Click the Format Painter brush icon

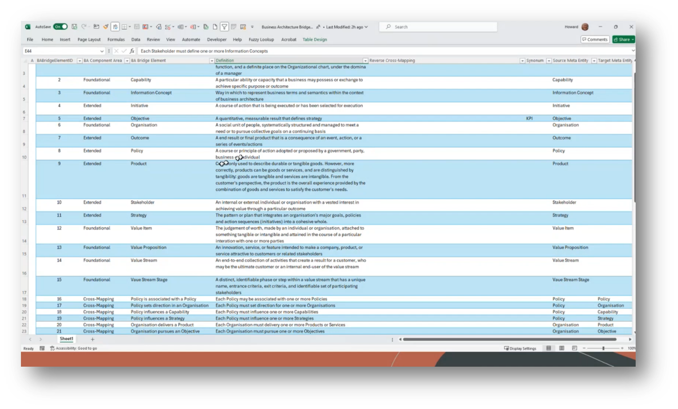coord(106,27)
